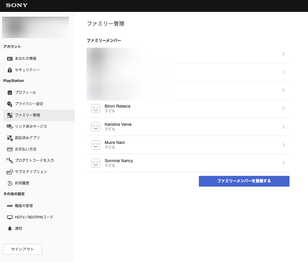View サブスクリプション page
The width and height of the screenshot is (308, 262).
(39, 172)
